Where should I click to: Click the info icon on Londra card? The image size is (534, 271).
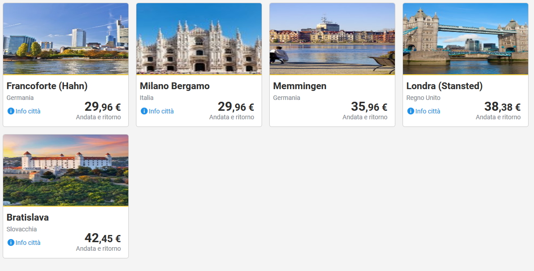411,111
